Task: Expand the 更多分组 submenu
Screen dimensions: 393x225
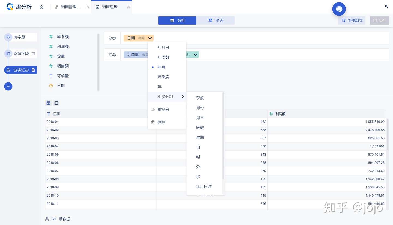Action: click(167, 97)
